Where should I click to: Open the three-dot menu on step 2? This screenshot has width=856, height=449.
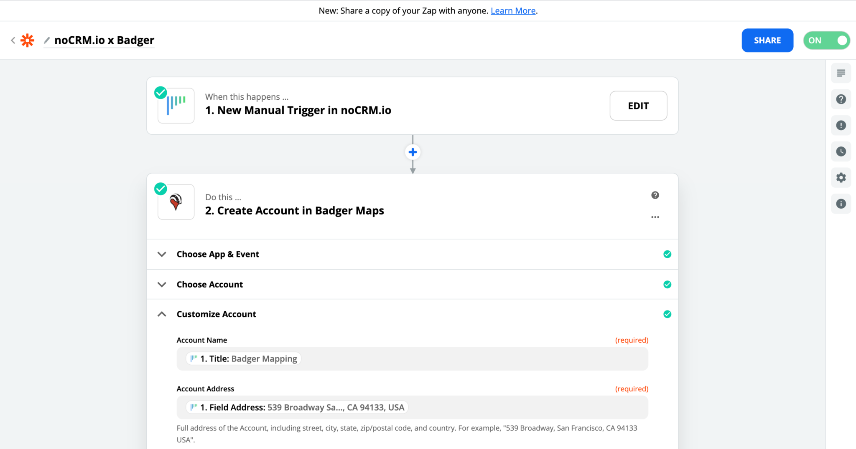[x=655, y=217]
